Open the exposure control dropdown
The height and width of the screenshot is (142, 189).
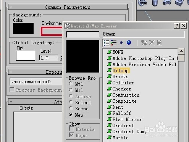(x=36, y=82)
